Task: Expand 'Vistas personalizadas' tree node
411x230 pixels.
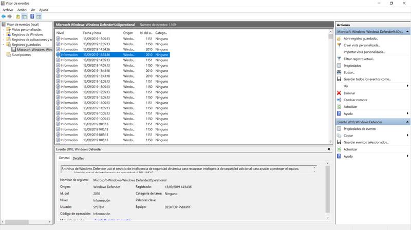Action: (x=4, y=30)
